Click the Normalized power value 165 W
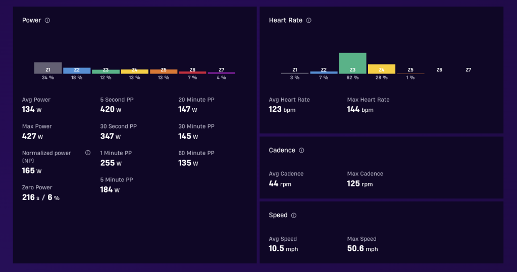The image size is (517, 272). [x=32, y=171]
